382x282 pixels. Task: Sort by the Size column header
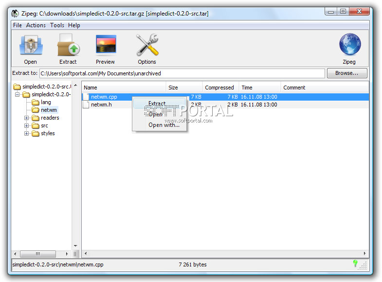pyautogui.click(x=184, y=88)
